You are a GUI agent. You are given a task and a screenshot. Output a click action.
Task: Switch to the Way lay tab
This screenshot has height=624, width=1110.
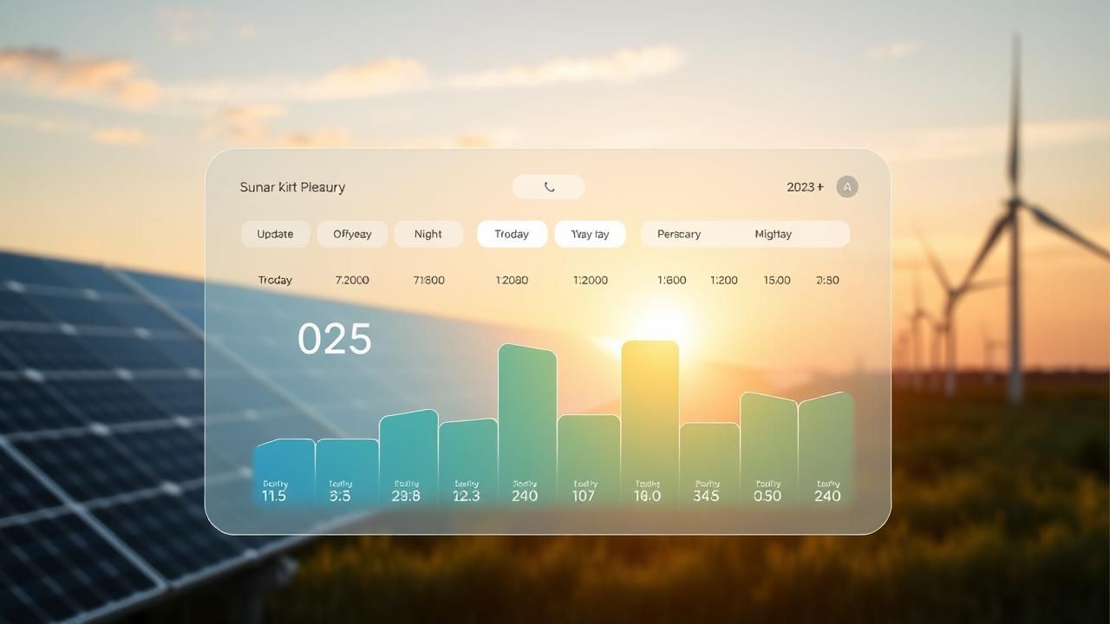[x=590, y=234]
